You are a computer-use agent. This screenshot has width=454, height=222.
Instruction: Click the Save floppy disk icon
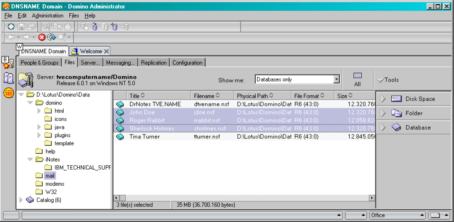pos(21,26)
